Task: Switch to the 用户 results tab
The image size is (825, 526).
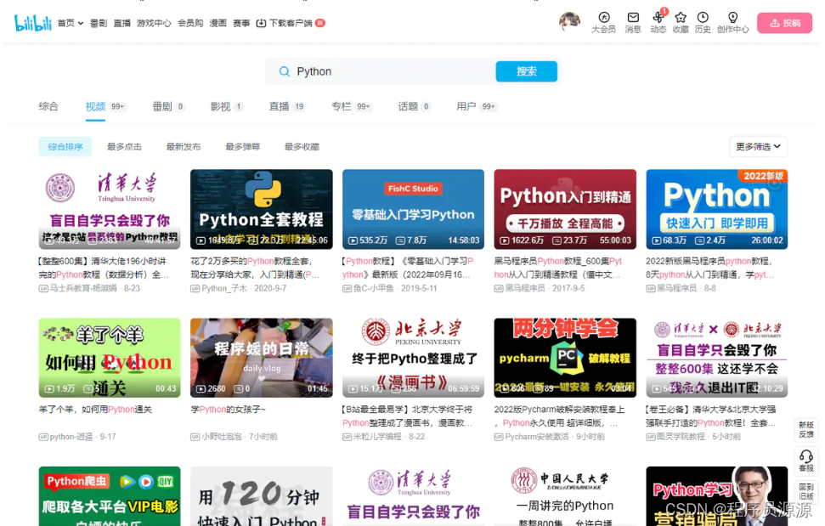Action: coord(477,106)
